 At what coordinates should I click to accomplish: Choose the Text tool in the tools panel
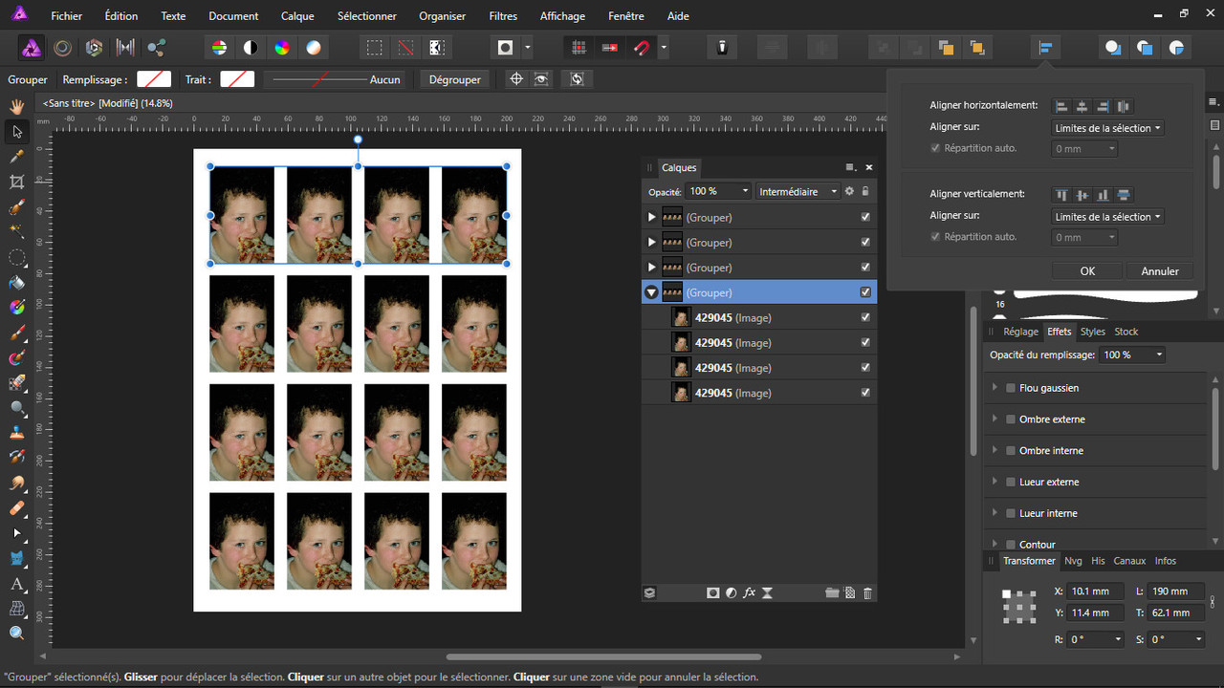coord(16,584)
